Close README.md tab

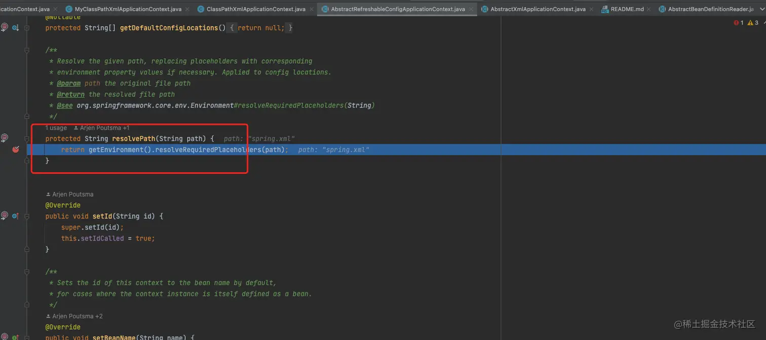coord(650,9)
